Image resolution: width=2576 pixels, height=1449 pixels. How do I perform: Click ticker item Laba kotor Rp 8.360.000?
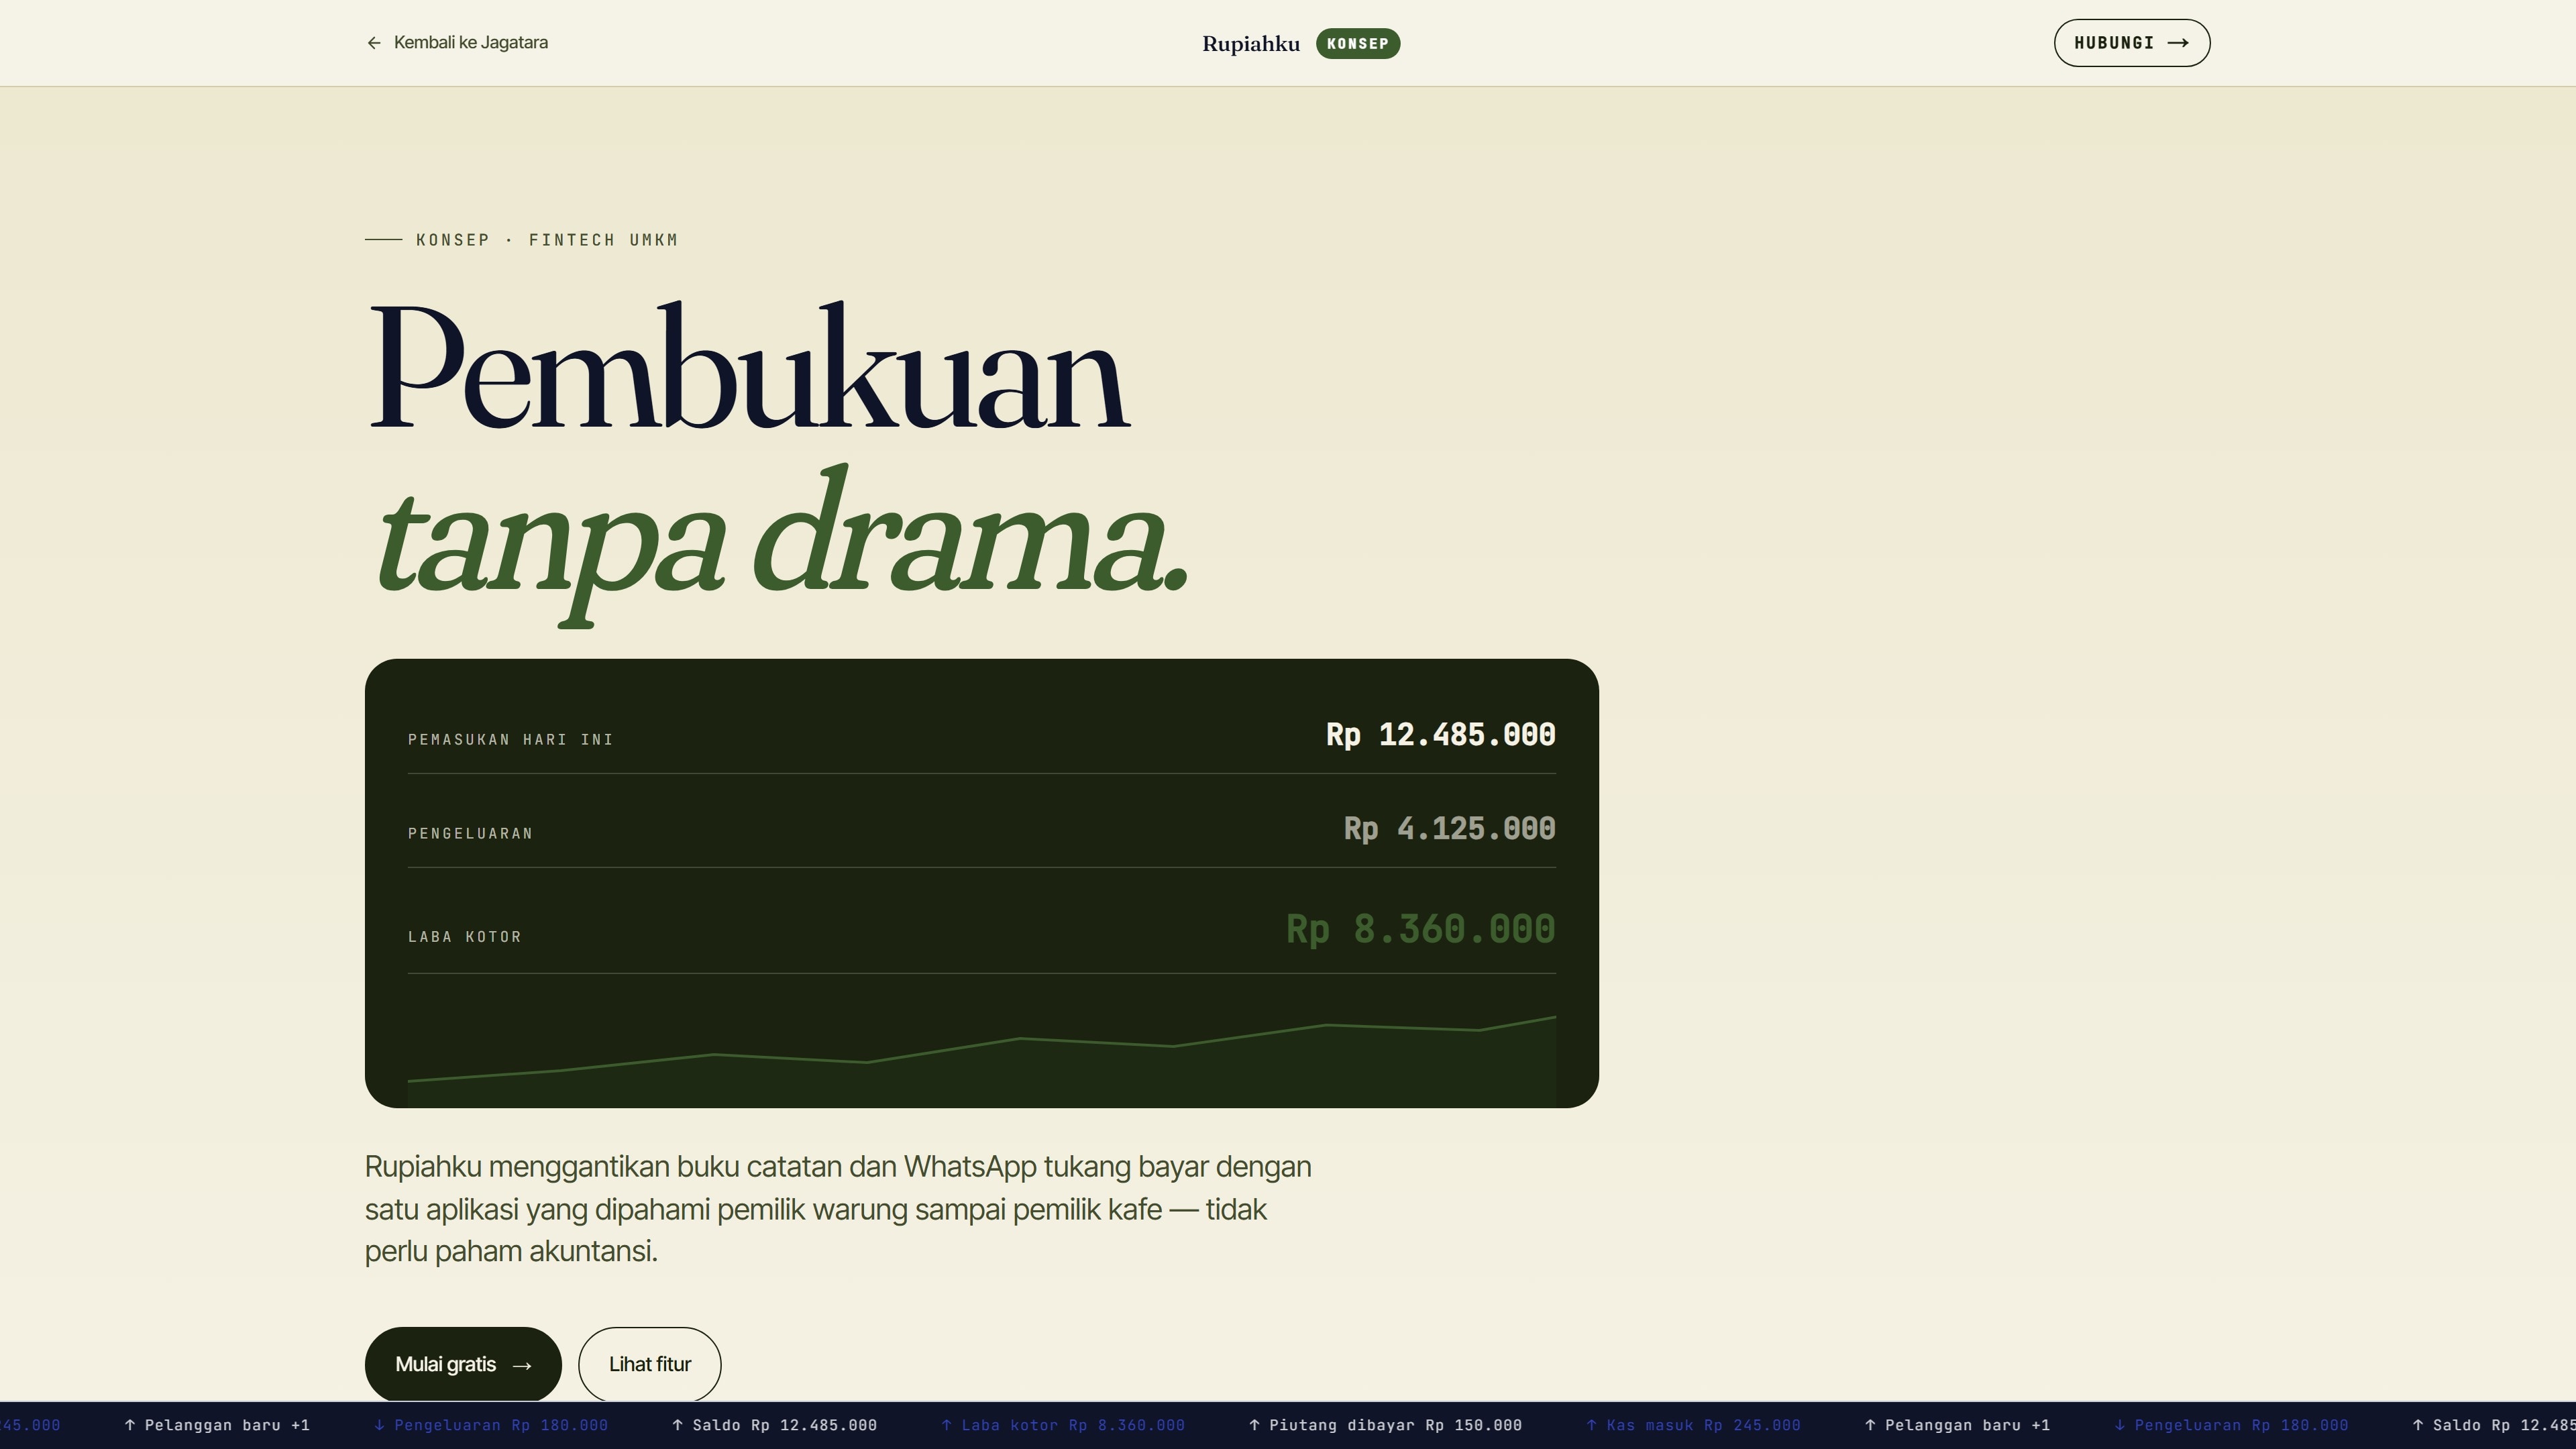1063,1425
